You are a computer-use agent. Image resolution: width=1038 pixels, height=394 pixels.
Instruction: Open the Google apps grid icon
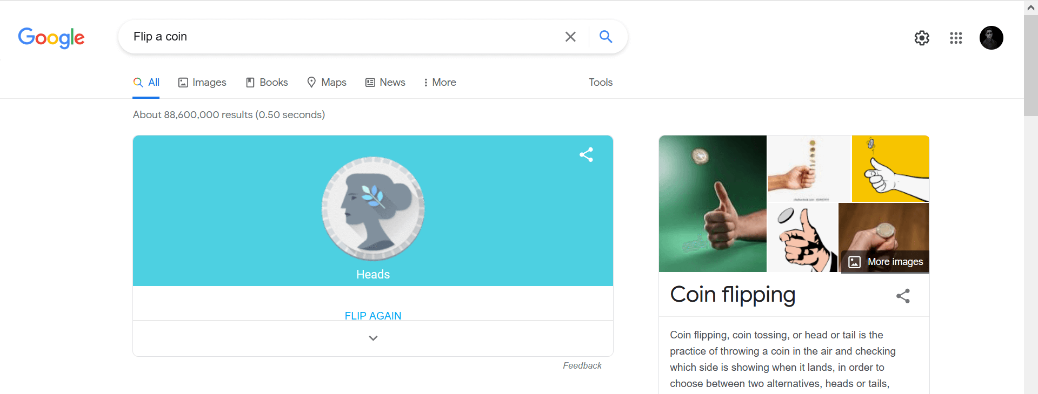pyautogui.click(x=956, y=38)
